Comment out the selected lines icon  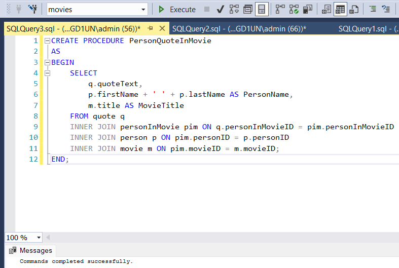point(373,10)
